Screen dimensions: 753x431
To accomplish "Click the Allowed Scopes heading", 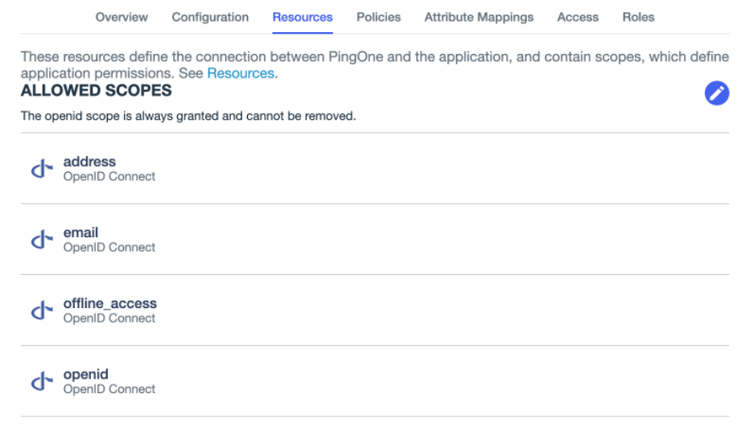I will [x=96, y=91].
